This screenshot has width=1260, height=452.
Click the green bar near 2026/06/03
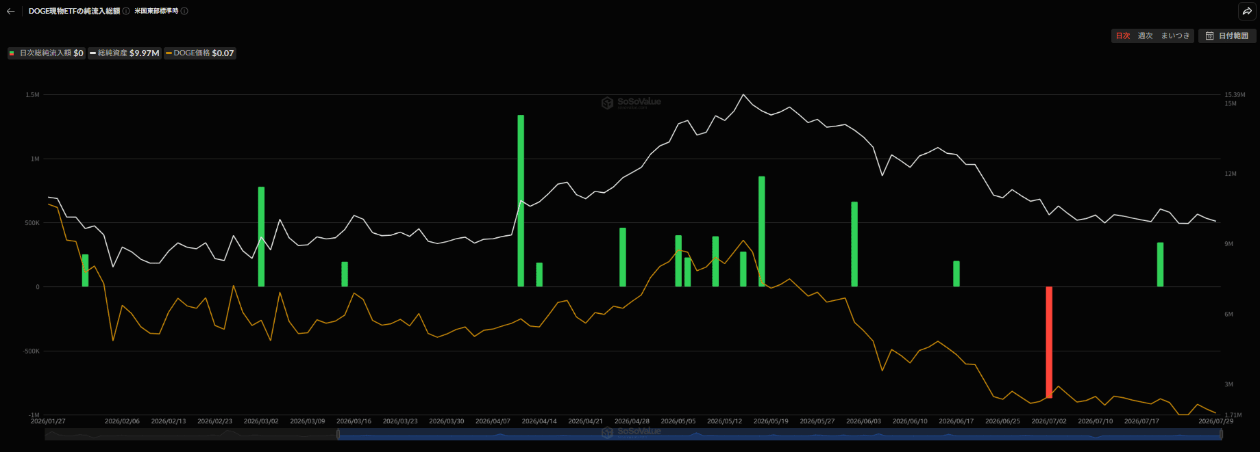point(854,244)
